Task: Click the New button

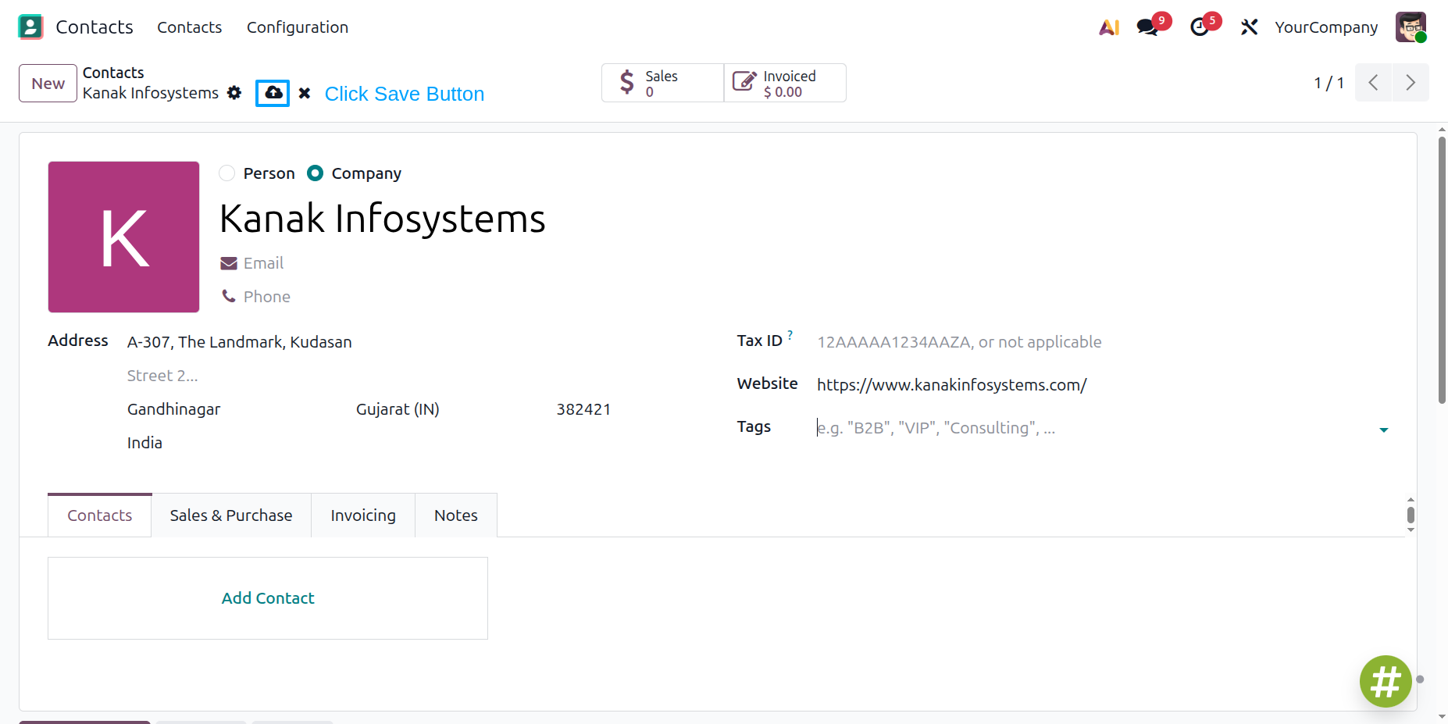Action: pos(48,83)
